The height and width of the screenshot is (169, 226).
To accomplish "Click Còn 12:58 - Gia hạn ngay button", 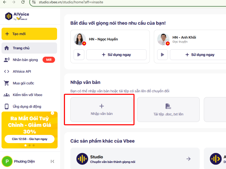I will [30, 139].
